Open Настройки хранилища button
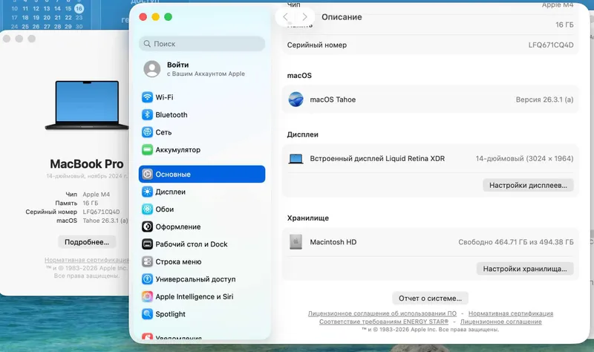The width and height of the screenshot is (594, 352). click(x=525, y=269)
